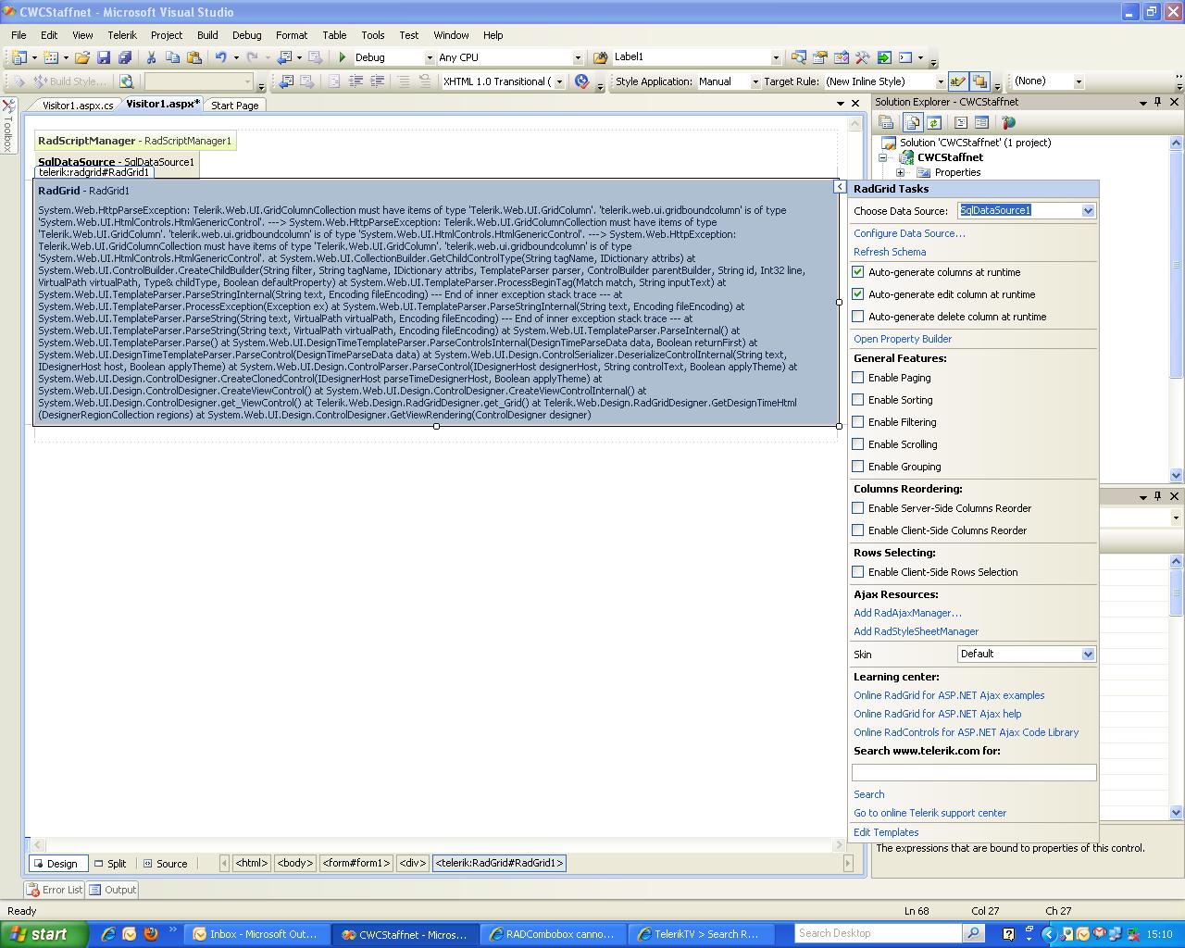
Task: Check Auto-generate delete column at runtime
Action: coord(858,317)
